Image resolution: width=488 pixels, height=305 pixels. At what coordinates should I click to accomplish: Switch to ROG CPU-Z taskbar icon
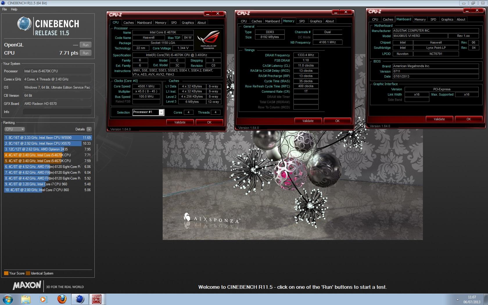pos(97,299)
